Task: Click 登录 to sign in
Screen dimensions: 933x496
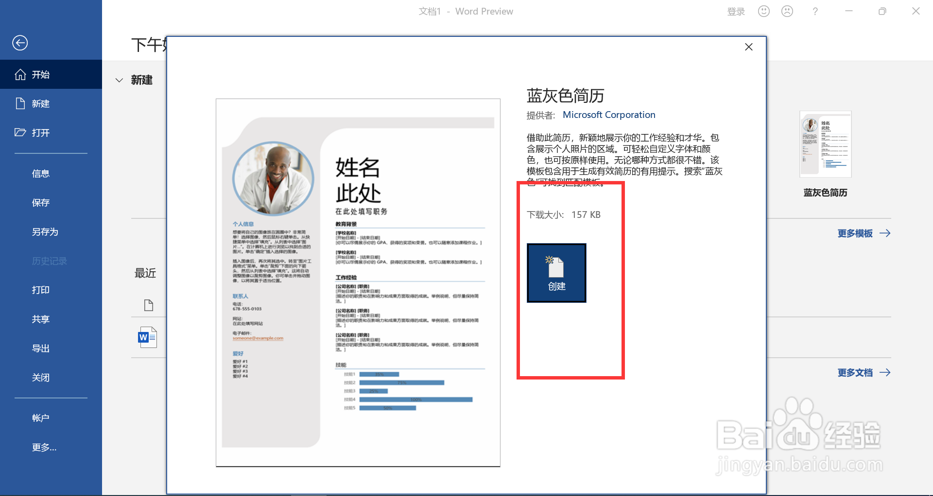Action: click(x=736, y=12)
